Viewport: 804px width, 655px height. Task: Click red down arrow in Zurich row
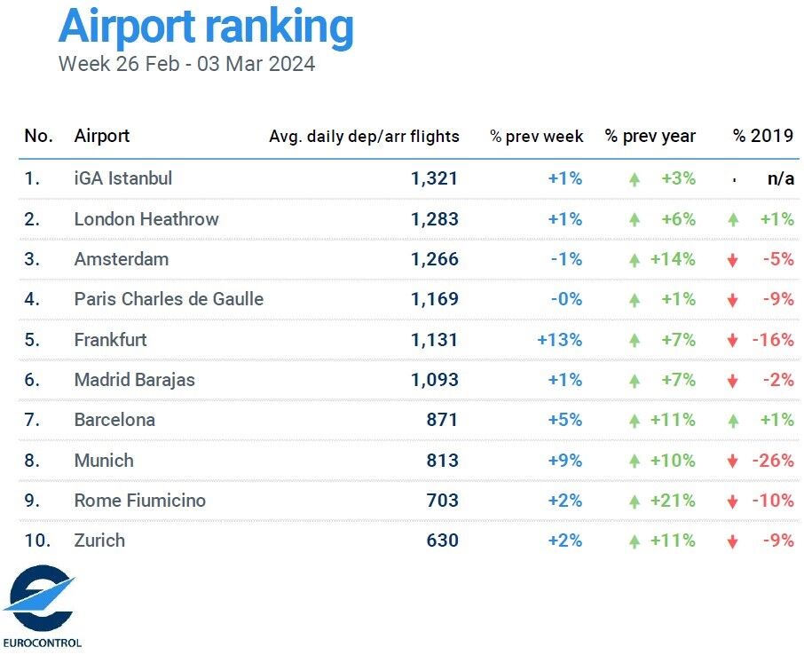733,541
